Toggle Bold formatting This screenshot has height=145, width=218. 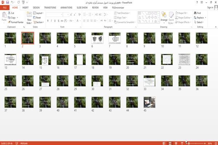pos(48,21)
